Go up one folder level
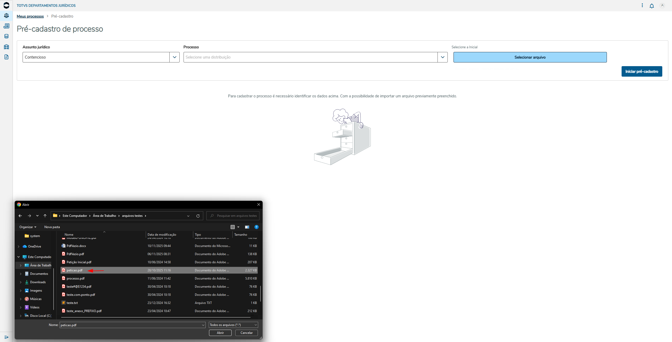Image resolution: width=672 pixels, height=342 pixels. pyautogui.click(x=45, y=216)
